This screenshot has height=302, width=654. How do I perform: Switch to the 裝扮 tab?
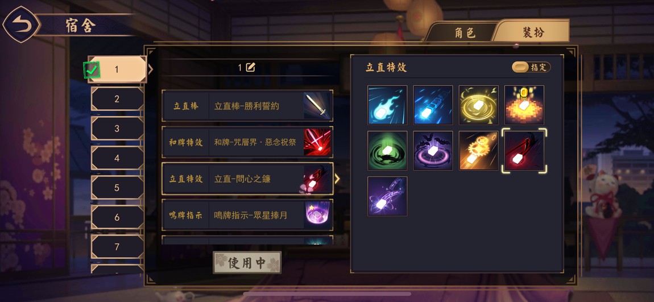(x=533, y=32)
